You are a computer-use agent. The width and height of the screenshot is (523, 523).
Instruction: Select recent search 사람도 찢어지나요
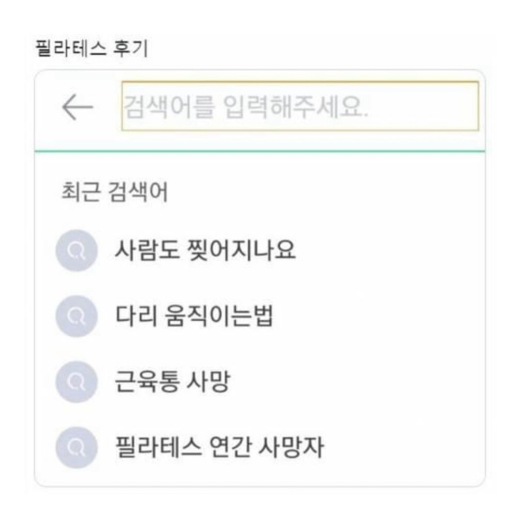tap(205, 251)
